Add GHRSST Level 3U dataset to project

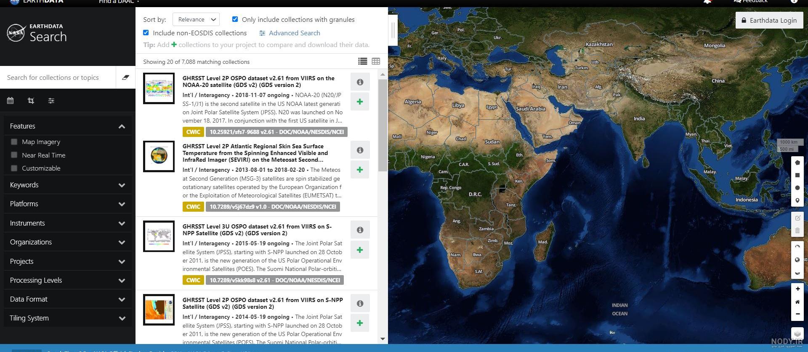(x=360, y=250)
